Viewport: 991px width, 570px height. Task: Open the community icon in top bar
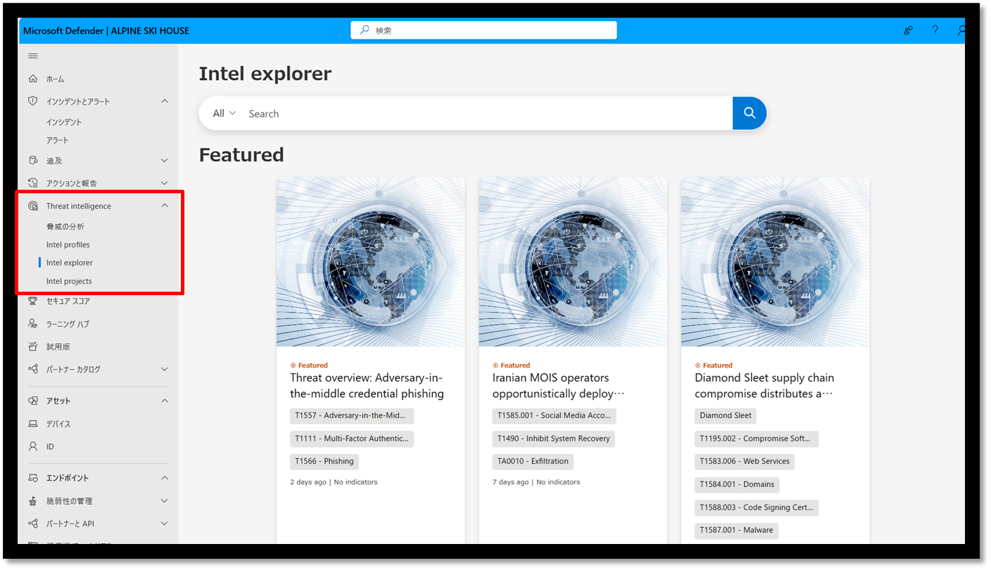coord(909,30)
